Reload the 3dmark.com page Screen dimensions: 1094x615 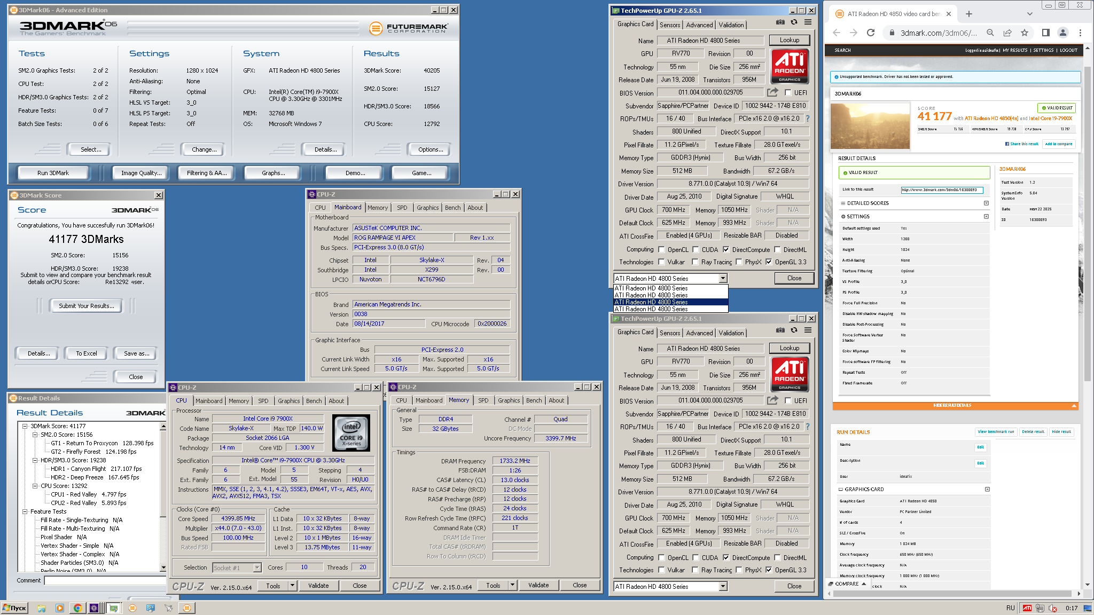tap(871, 33)
